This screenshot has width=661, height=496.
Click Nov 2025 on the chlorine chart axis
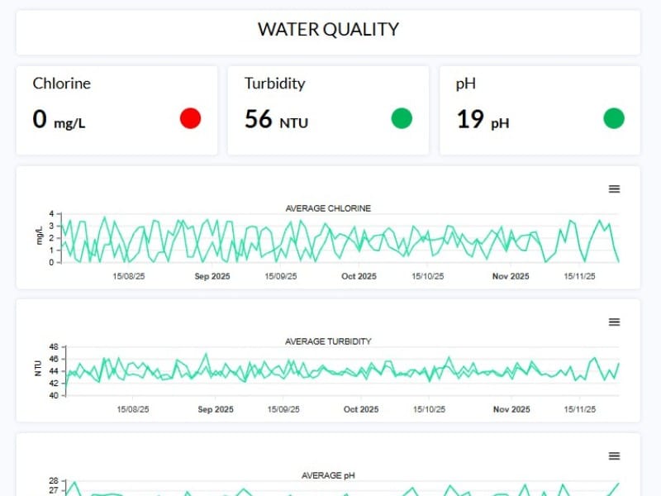pyautogui.click(x=511, y=276)
